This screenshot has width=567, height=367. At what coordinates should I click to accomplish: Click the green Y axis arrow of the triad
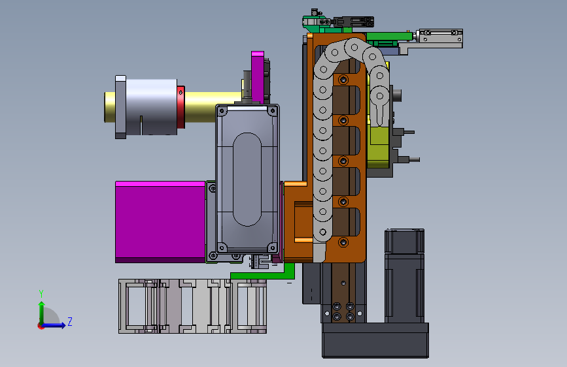pyautogui.click(x=42, y=313)
